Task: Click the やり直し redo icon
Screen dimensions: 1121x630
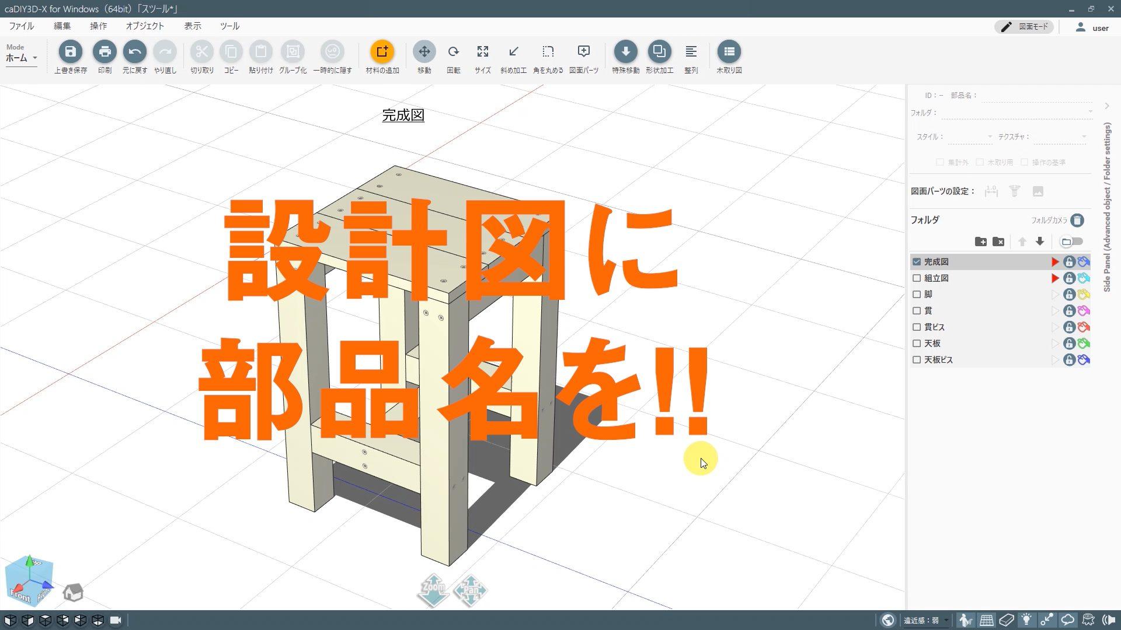Action: (165, 51)
